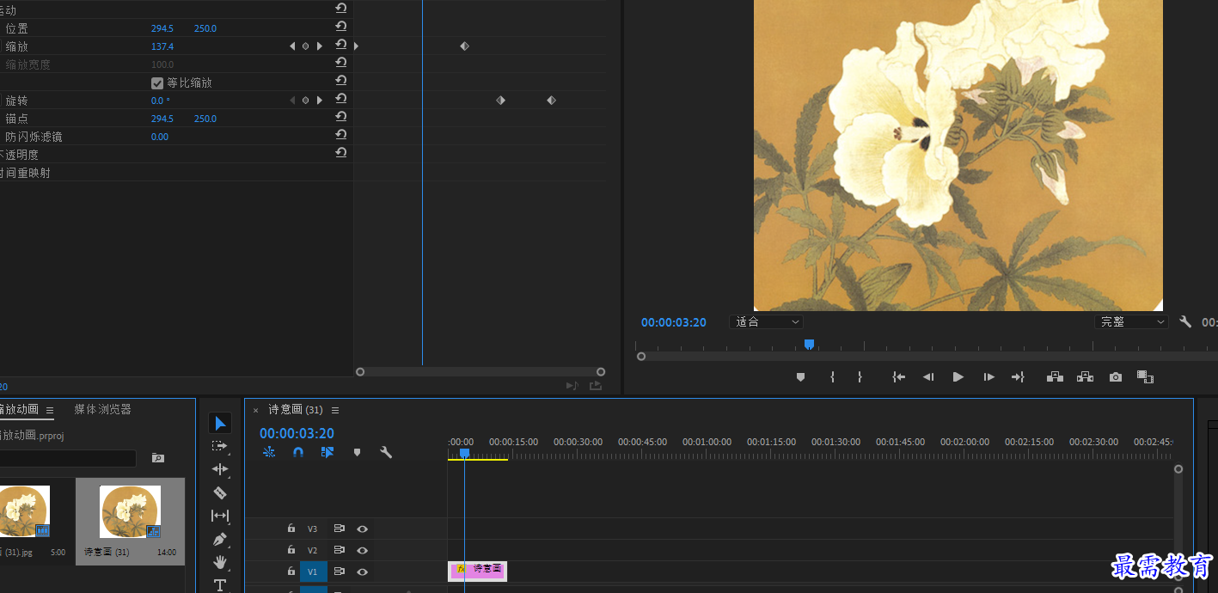
Task: Go to next 旋转 keyframe
Action: [320, 100]
